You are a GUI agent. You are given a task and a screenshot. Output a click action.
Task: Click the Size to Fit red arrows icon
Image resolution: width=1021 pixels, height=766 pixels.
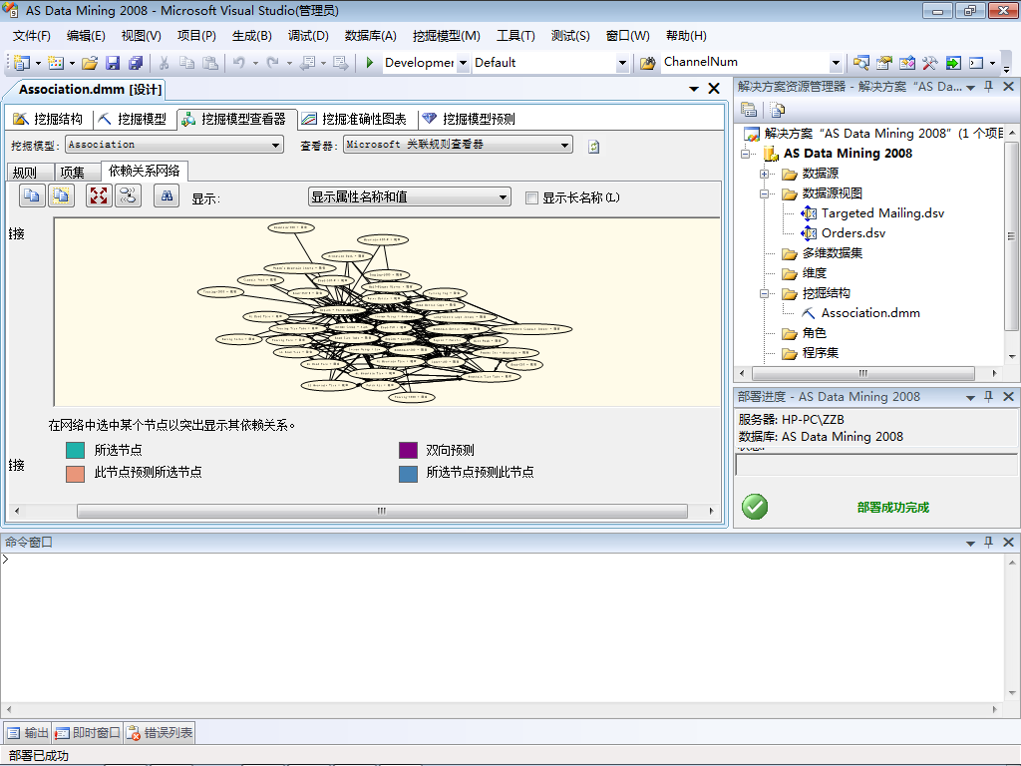[x=99, y=195]
